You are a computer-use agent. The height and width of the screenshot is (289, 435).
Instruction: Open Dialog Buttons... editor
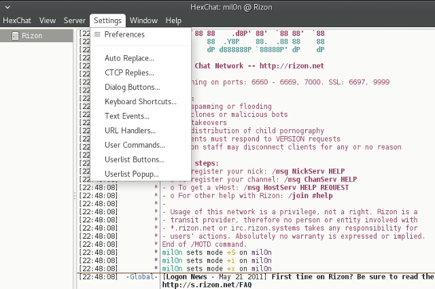[x=141, y=87]
